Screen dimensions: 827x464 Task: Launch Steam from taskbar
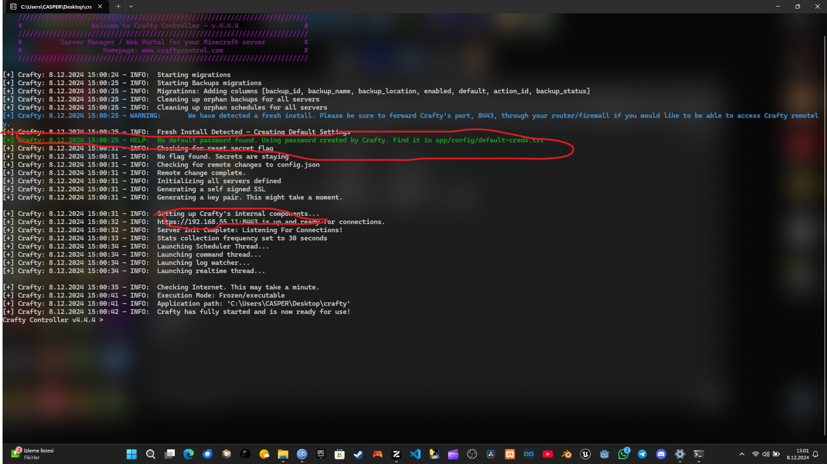pyautogui.click(x=358, y=454)
